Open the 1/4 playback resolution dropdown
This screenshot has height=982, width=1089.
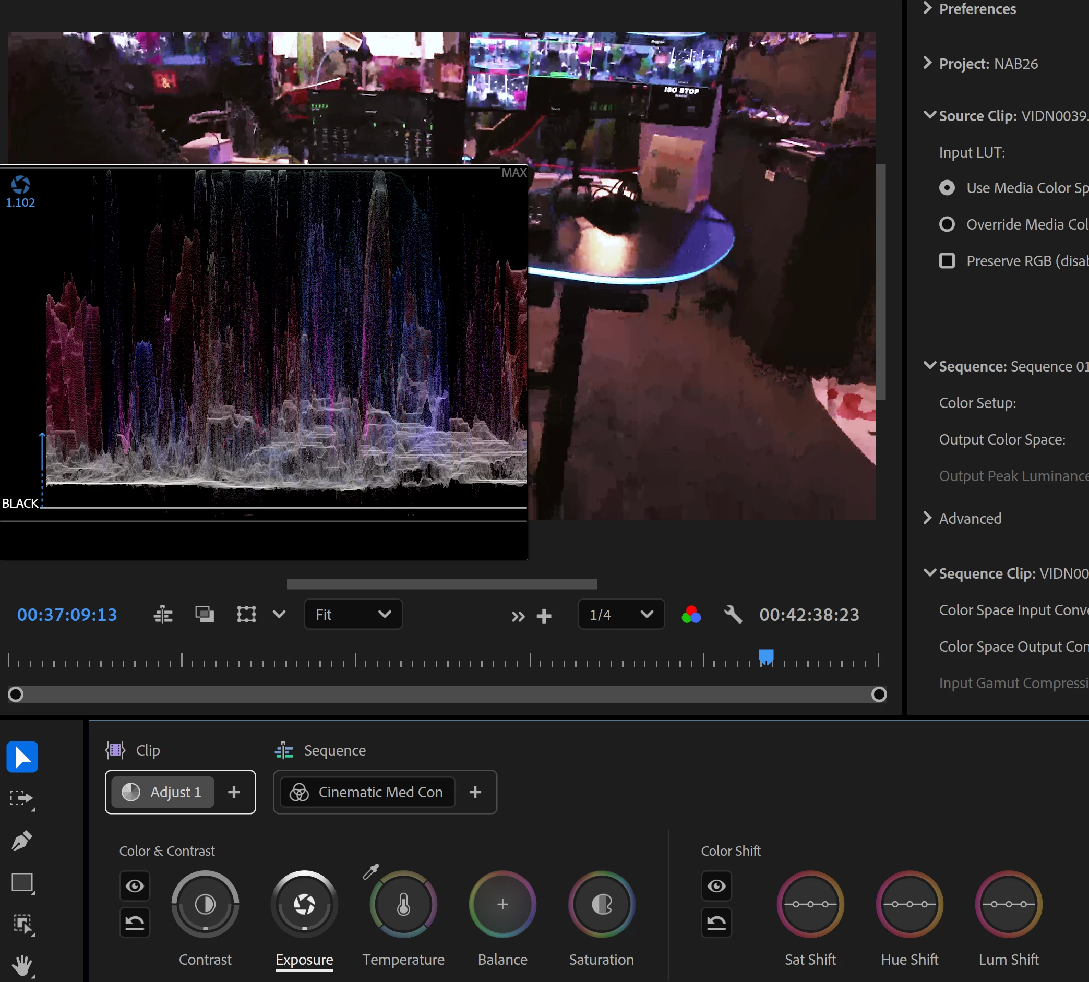click(620, 615)
